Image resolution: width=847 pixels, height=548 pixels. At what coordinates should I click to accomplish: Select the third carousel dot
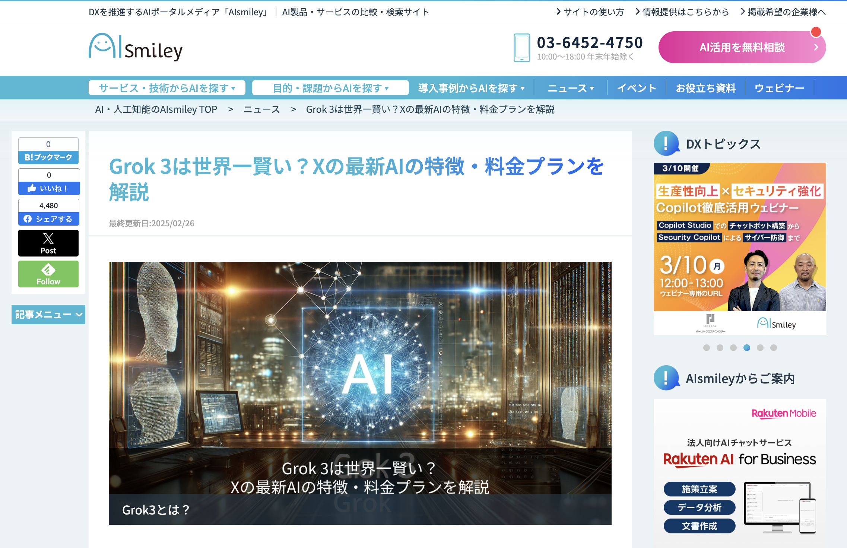(733, 348)
